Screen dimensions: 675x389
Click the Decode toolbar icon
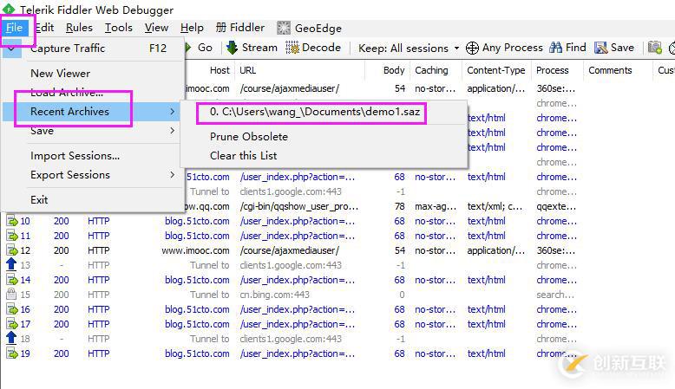point(292,48)
